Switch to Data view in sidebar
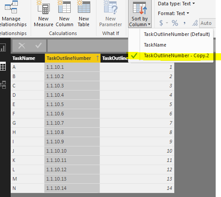 [3, 66]
